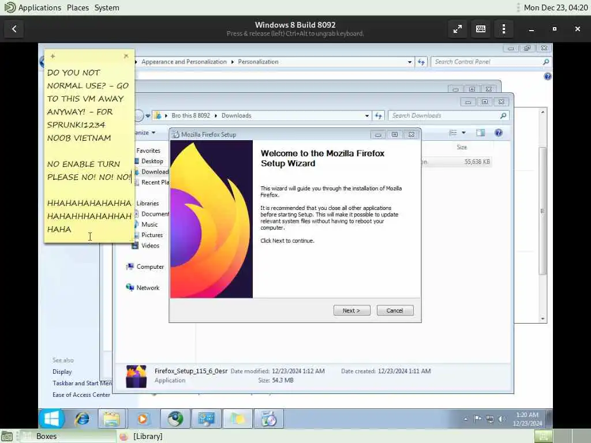591x443 pixels.
Task: Select the file row showing 55,638 KB
Action: tap(457, 162)
